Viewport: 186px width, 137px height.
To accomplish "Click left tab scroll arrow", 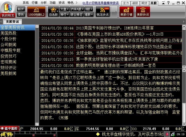I will [1, 21].
